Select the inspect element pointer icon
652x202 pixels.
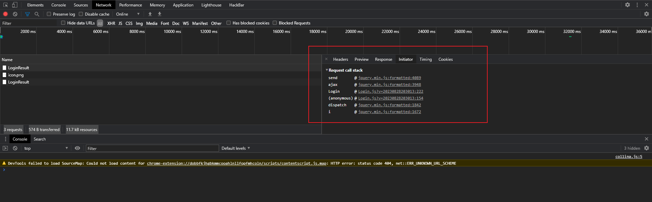pyautogui.click(x=5, y=5)
